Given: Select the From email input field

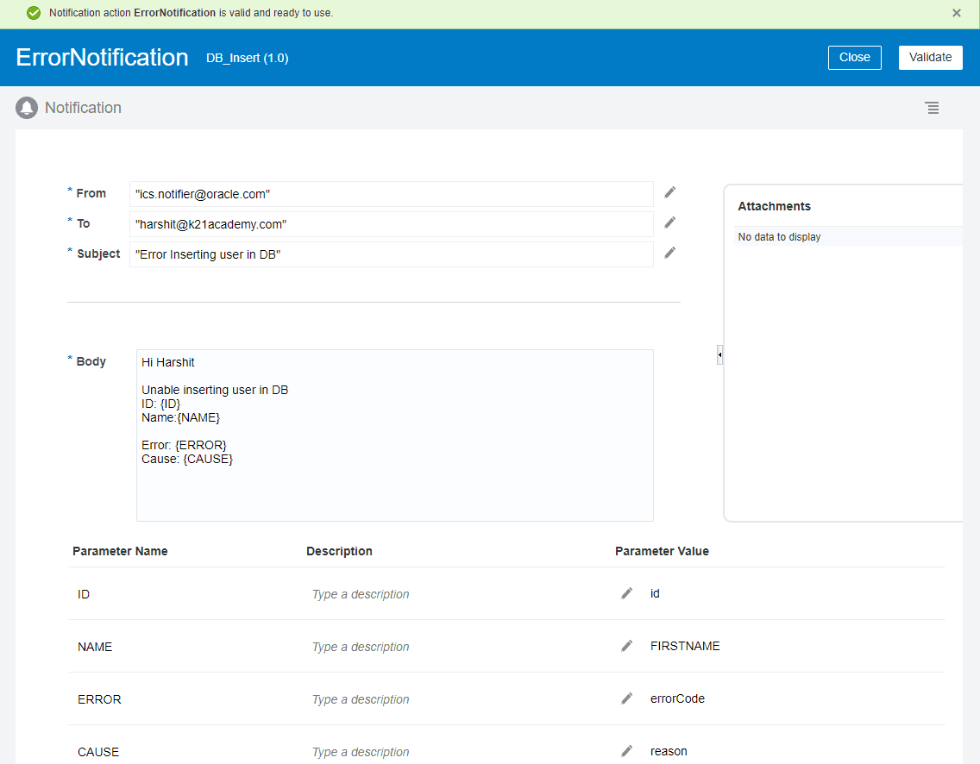Looking at the screenshot, I should 388,193.
